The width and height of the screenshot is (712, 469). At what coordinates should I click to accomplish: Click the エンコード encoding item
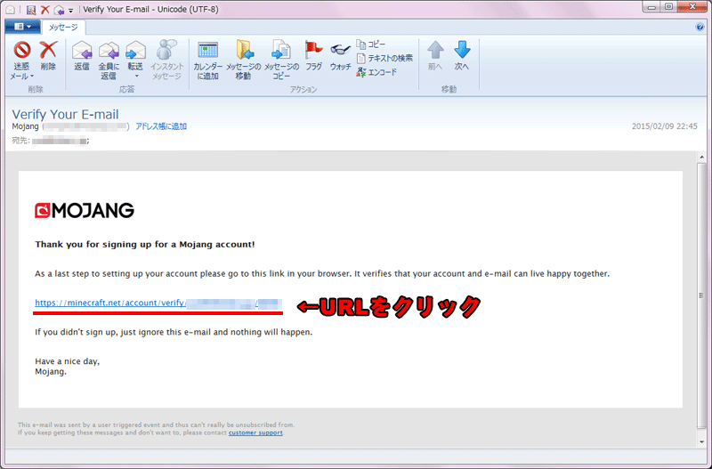tap(376, 72)
